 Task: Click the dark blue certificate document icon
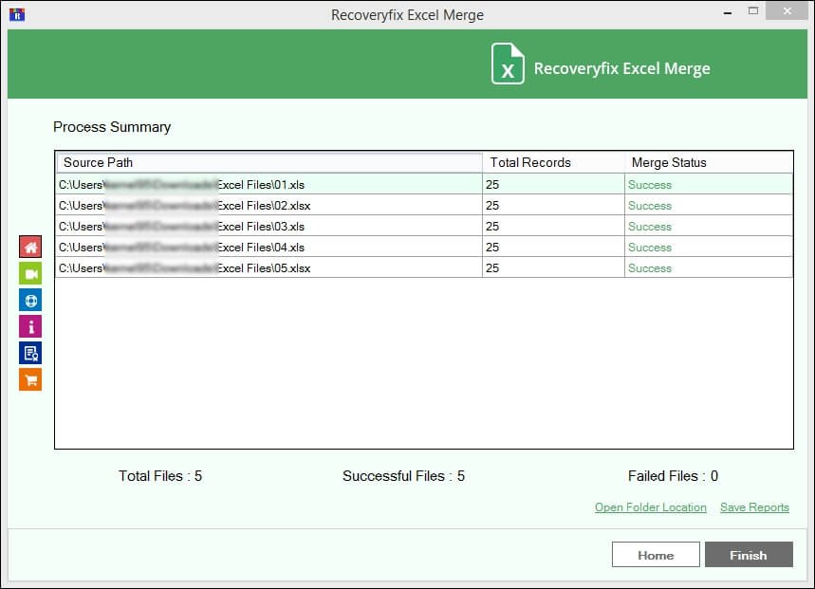coord(30,353)
